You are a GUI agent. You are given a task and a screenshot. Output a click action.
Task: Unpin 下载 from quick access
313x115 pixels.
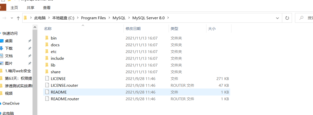point(30,48)
